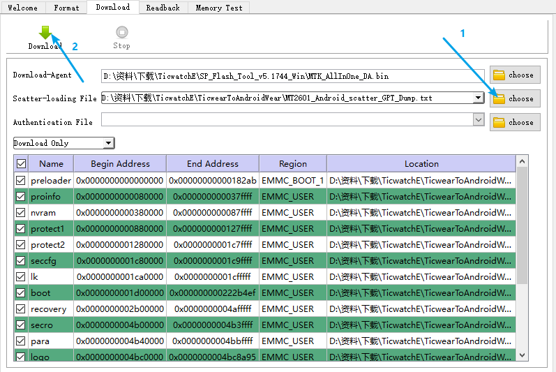This screenshot has width=556, height=372.
Task: Click the Region column header
Action: (x=293, y=163)
